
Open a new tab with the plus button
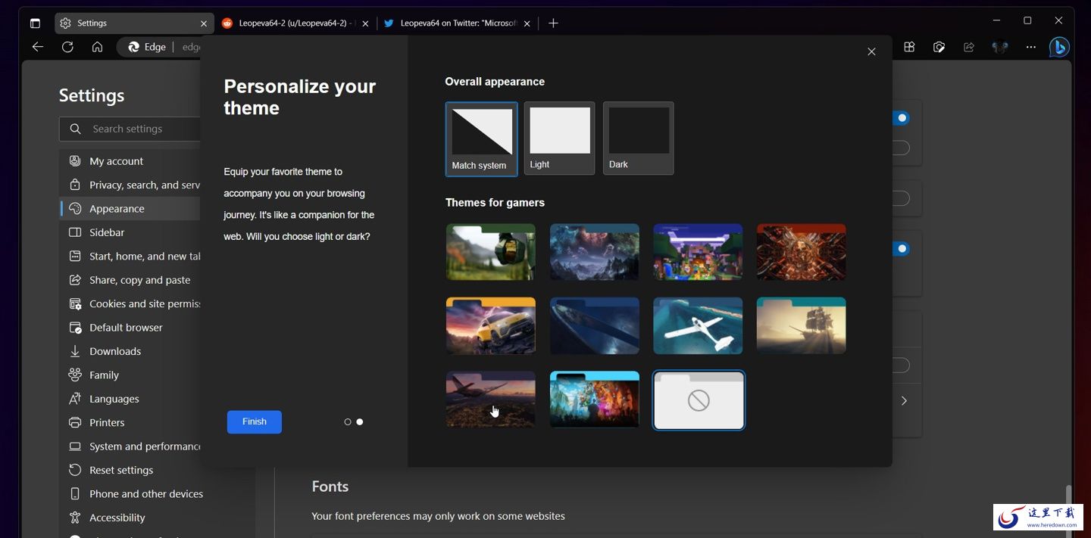553,23
